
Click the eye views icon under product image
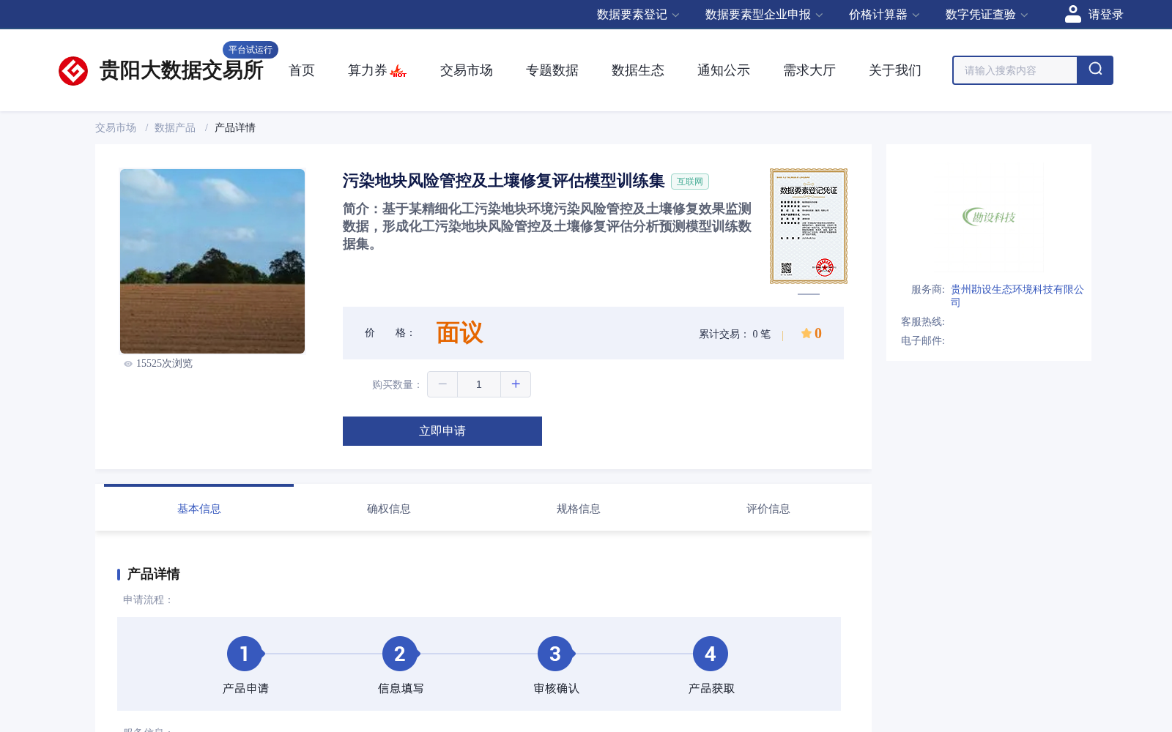[x=128, y=364]
